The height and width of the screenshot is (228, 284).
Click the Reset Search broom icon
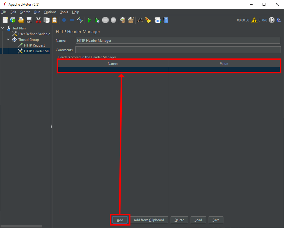(x=148, y=20)
